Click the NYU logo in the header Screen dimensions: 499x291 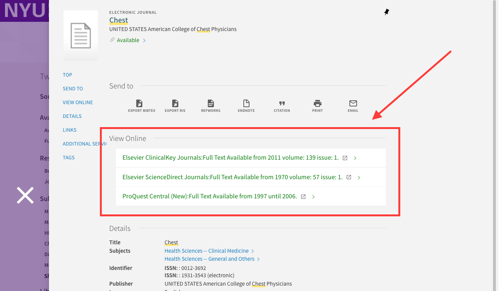click(25, 10)
